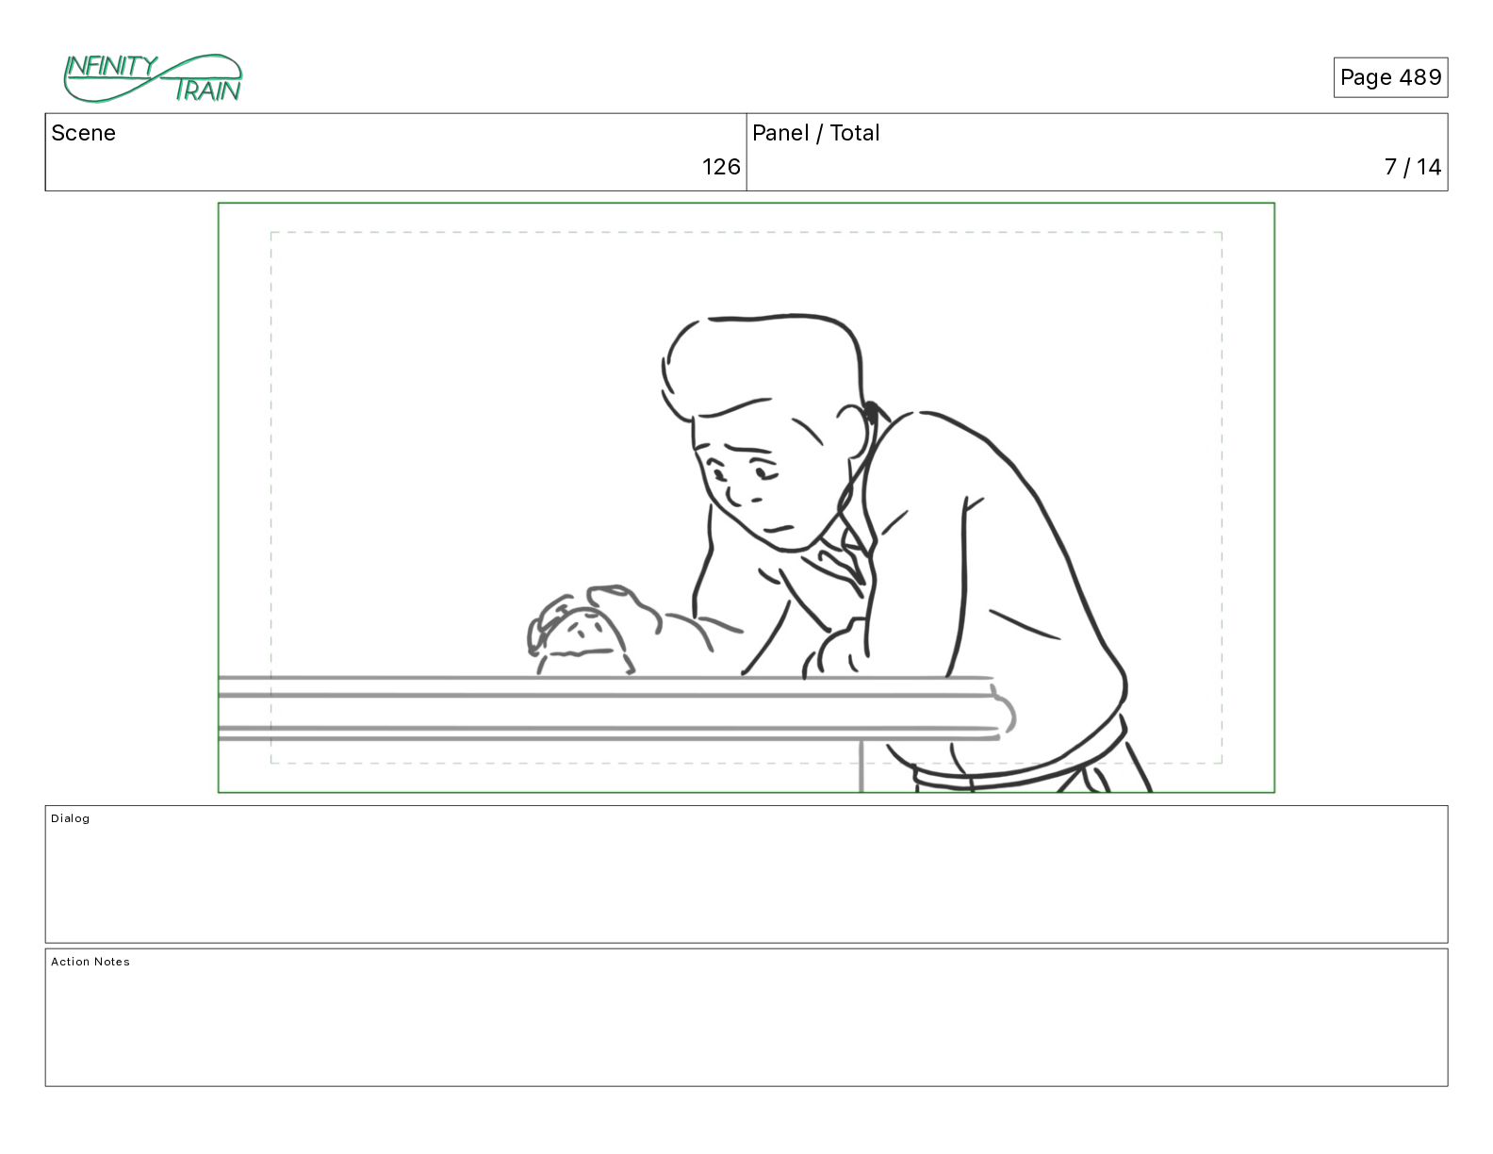Click inside the Action Notes box
The image size is (1493, 1154).
[x=746, y=1017]
